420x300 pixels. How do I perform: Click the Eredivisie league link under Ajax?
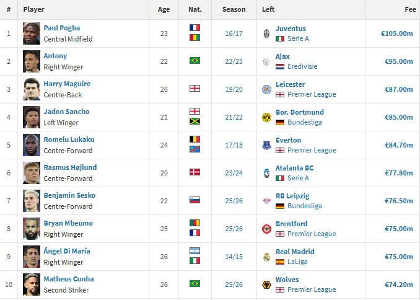(303, 66)
